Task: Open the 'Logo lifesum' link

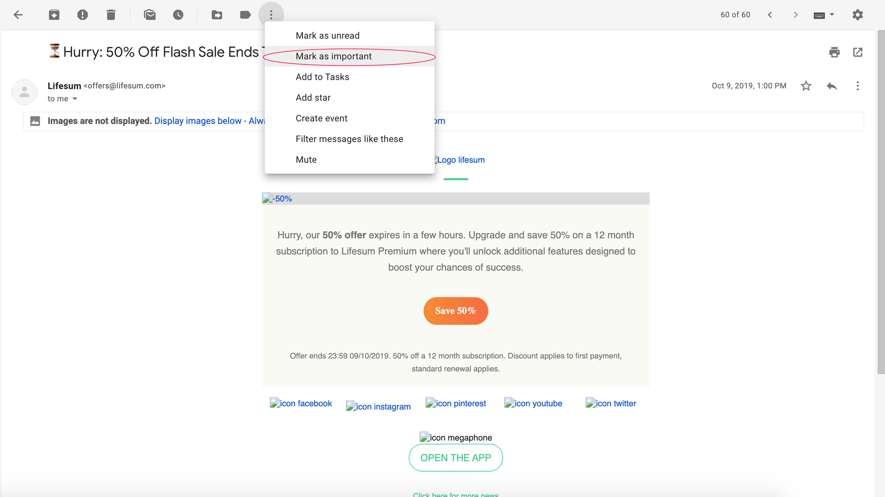Action: coord(459,160)
